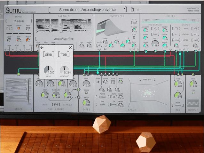
Task: Click the OUTPUT waveform display
Action: pyautogui.click(x=193, y=103)
